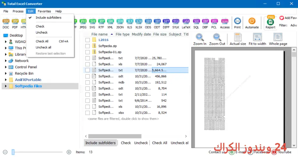This screenshot has height=157, width=298.
Task: Choose the XML output format
Action: click(110, 23)
